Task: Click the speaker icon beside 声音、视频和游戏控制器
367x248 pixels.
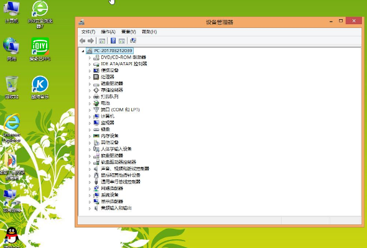Action: click(96, 168)
